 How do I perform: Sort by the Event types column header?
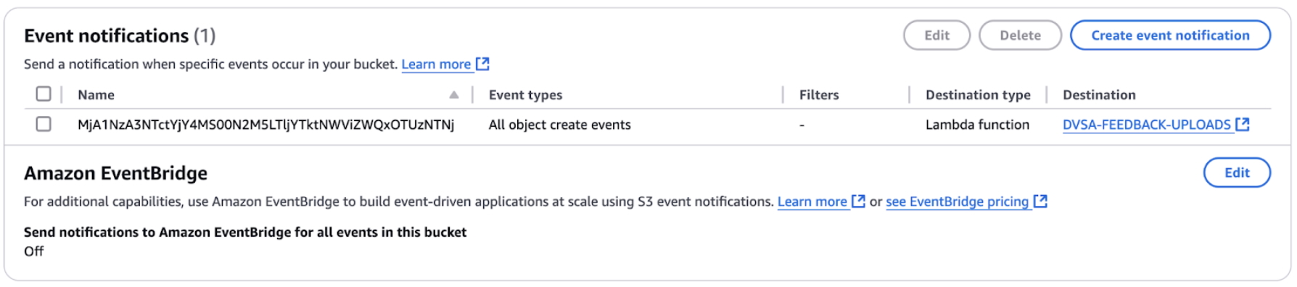525,95
